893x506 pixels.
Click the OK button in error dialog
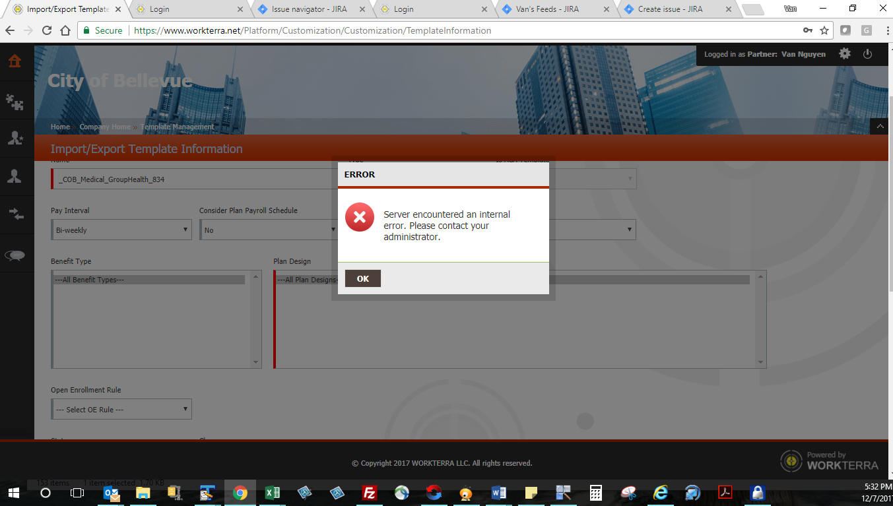(x=362, y=278)
